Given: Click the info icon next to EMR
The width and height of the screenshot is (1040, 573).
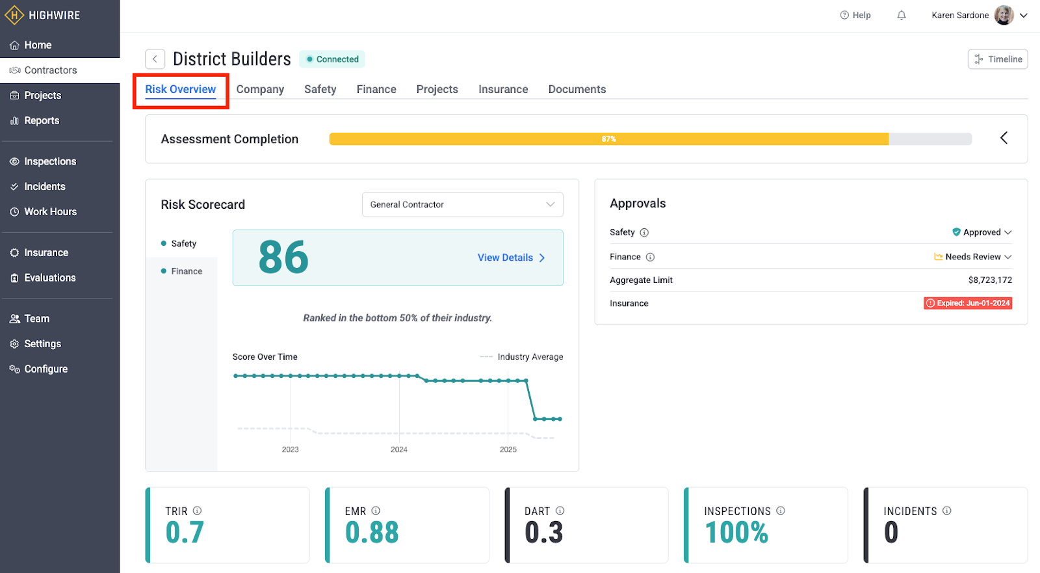Looking at the screenshot, I should [376, 511].
